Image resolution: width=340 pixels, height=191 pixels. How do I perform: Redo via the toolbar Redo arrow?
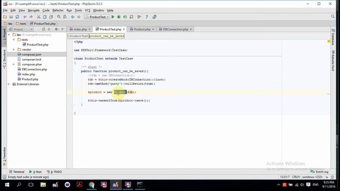click(x=31, y=17)
